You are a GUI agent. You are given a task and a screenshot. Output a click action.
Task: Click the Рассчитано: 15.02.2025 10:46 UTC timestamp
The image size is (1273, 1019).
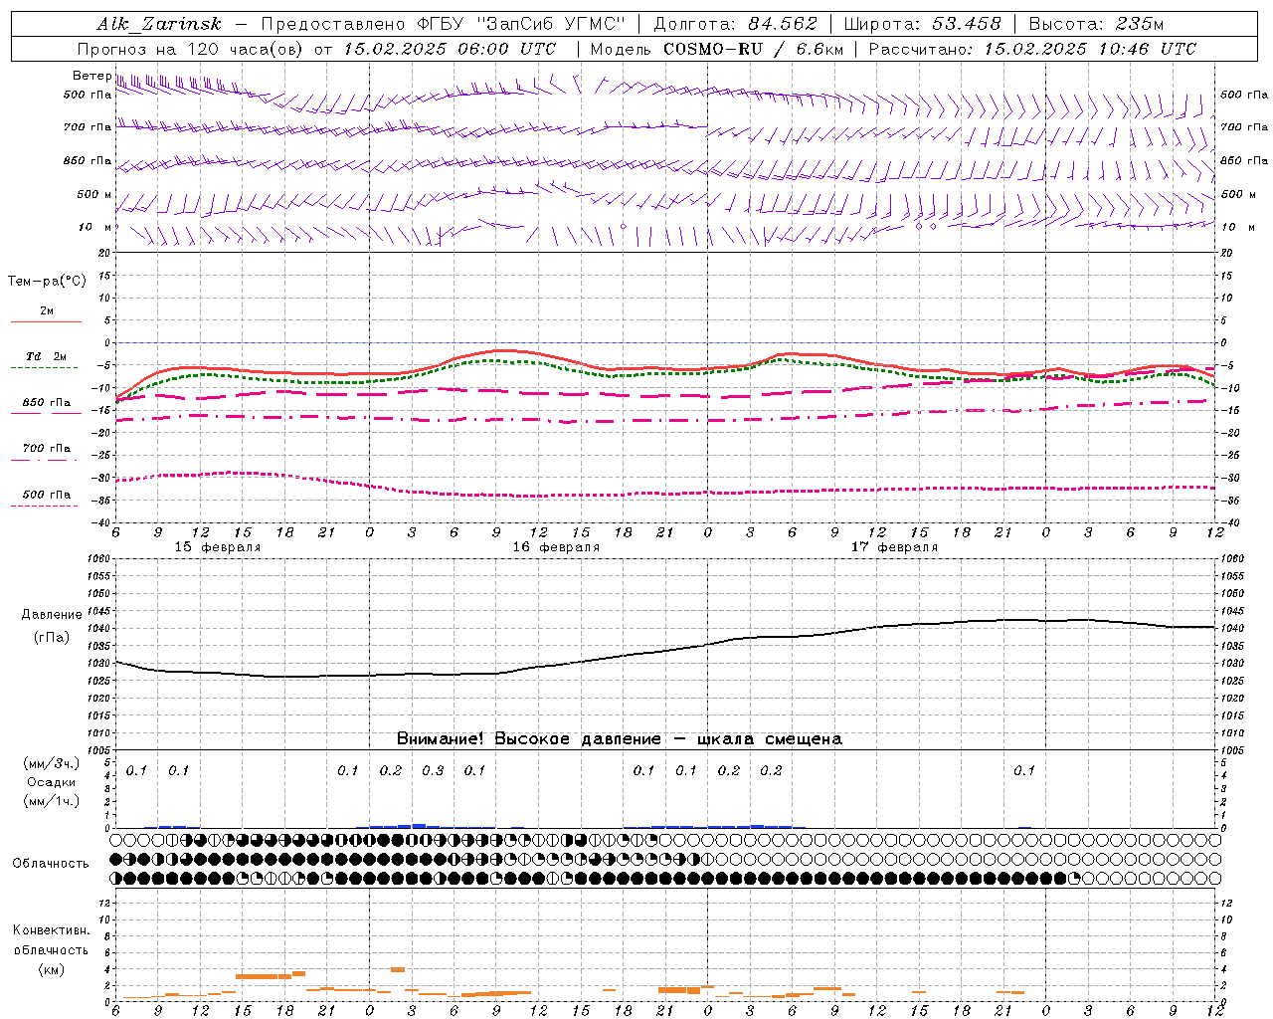[1032, 49]
